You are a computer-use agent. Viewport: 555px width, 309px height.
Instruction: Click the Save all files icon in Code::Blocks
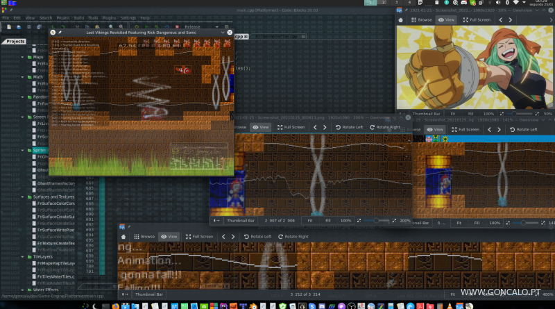click(x=39, y=27)
